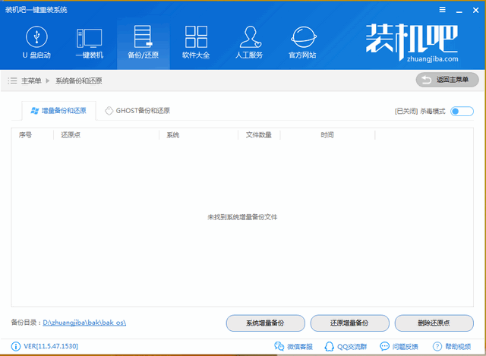Toggle the 杀毒模式 antivirus mode switch
Viewport: 486px width, 356px height.
click(x=461, y=111)
